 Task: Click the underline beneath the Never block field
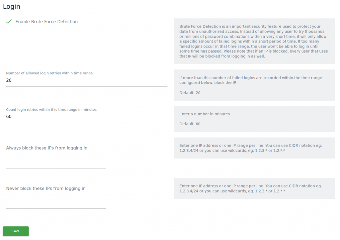coord(56,209)
